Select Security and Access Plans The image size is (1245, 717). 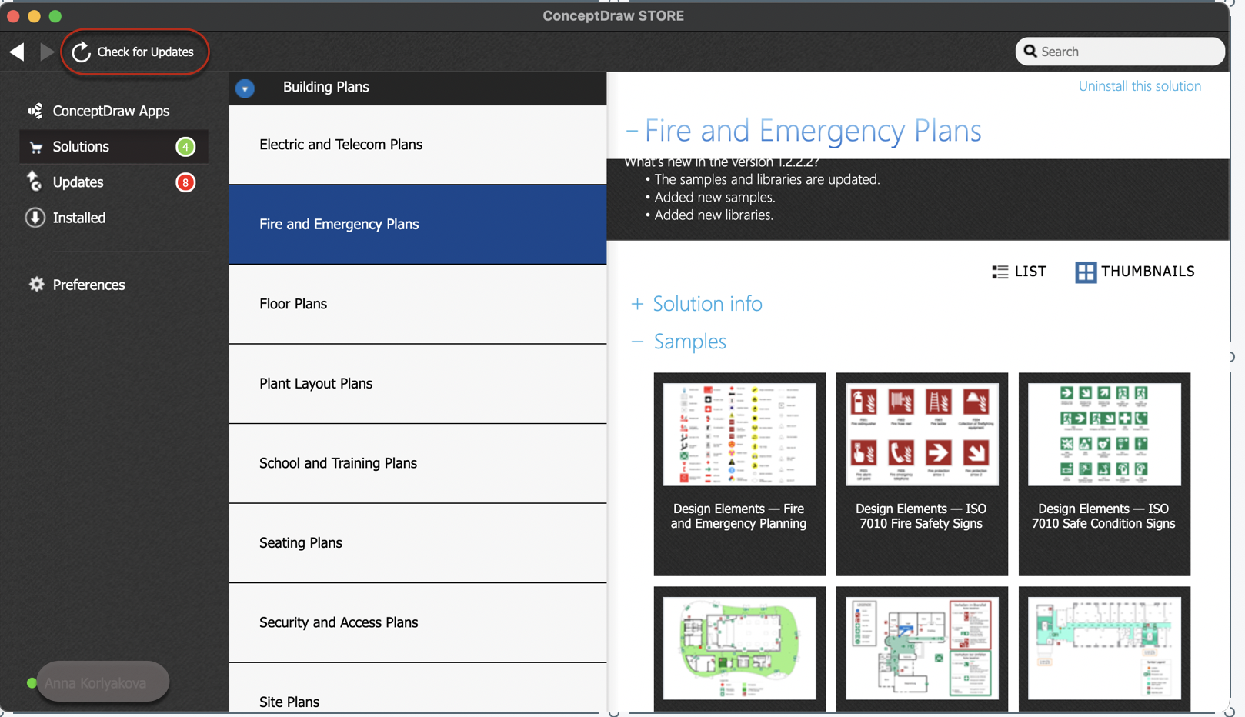tap(418, 622)
